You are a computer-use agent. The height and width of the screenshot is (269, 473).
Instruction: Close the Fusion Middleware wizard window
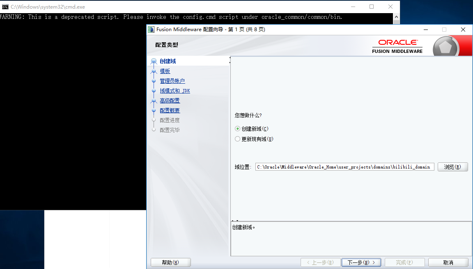pyautogui.click(x=463, y=30)
